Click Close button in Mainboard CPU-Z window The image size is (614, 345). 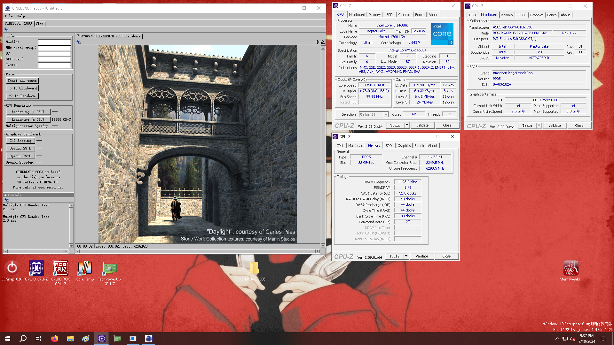pyautogui.click(x=579, y=126)
